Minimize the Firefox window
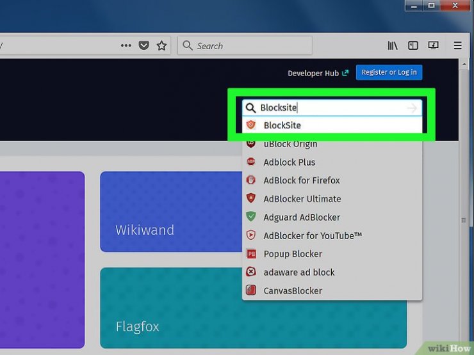Viewport: 474px width, 355px height. click(x=414, y=6)
